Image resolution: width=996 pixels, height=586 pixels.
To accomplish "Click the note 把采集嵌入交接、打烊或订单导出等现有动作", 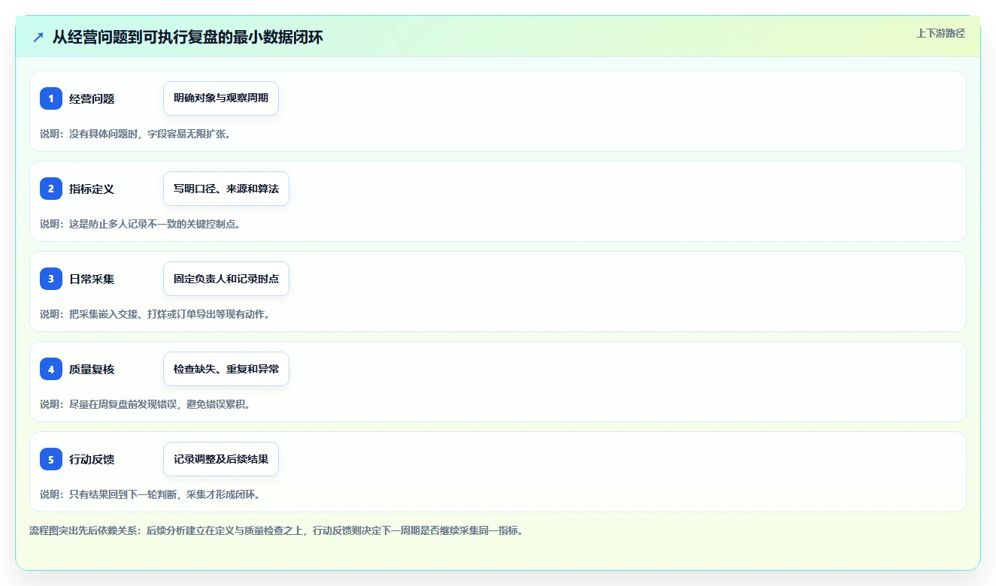I will (155, 314).
